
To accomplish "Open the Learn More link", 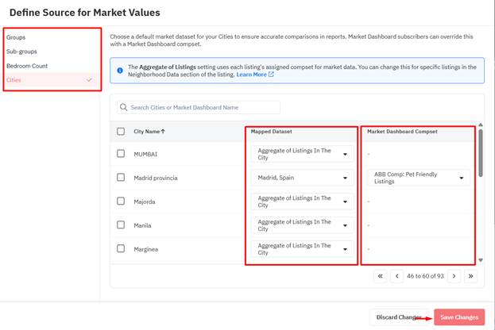I will pyautogui.click(x=254, y=75).
